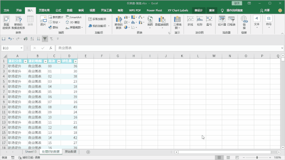285x160 pixels.
Task: Open filter dropdown for 课程分类 column
Action: (25, 61)
